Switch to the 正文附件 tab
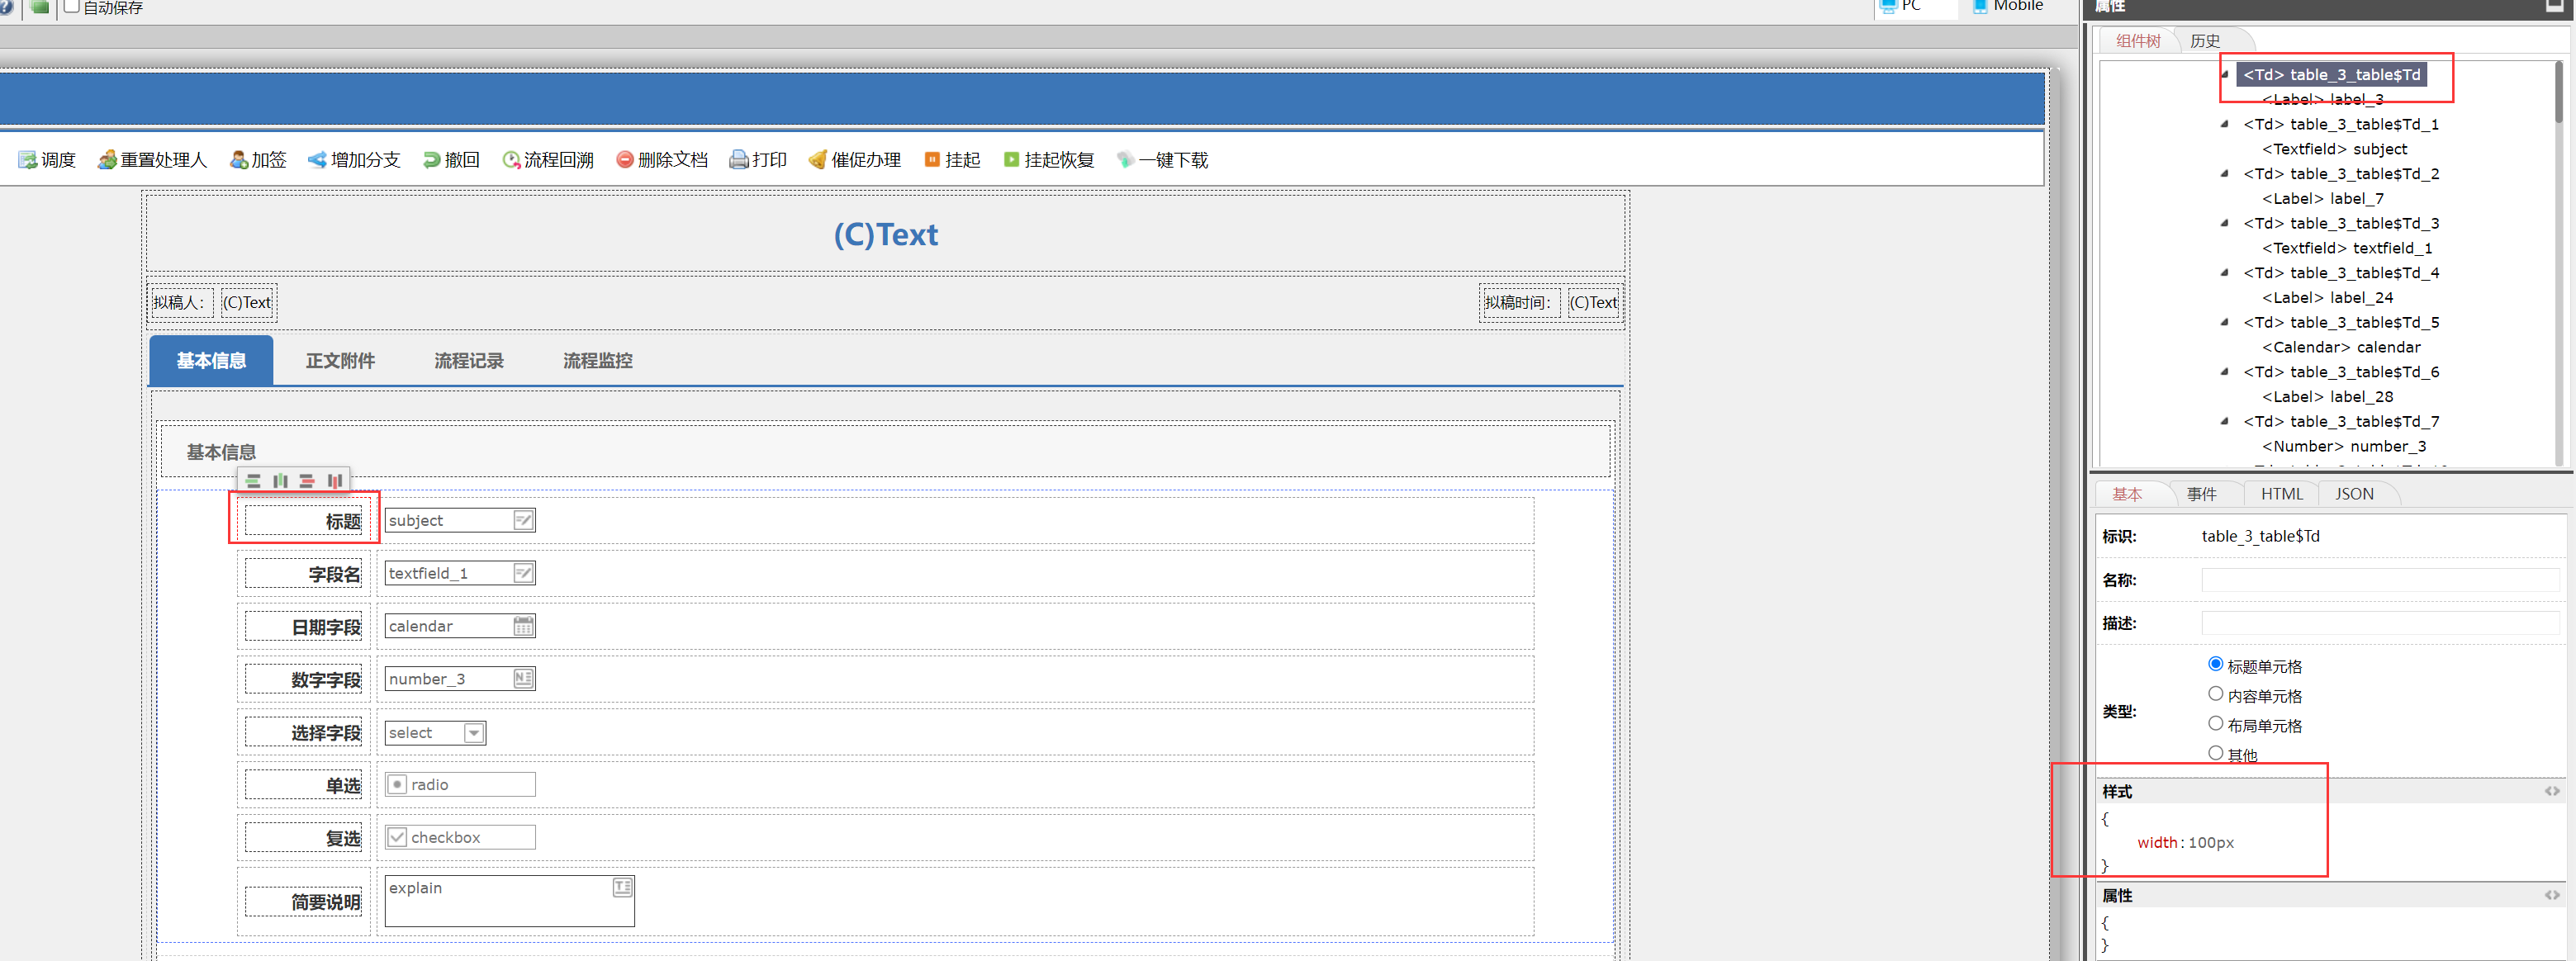This screenshot has width=2576, height=961. click(340, 361)
